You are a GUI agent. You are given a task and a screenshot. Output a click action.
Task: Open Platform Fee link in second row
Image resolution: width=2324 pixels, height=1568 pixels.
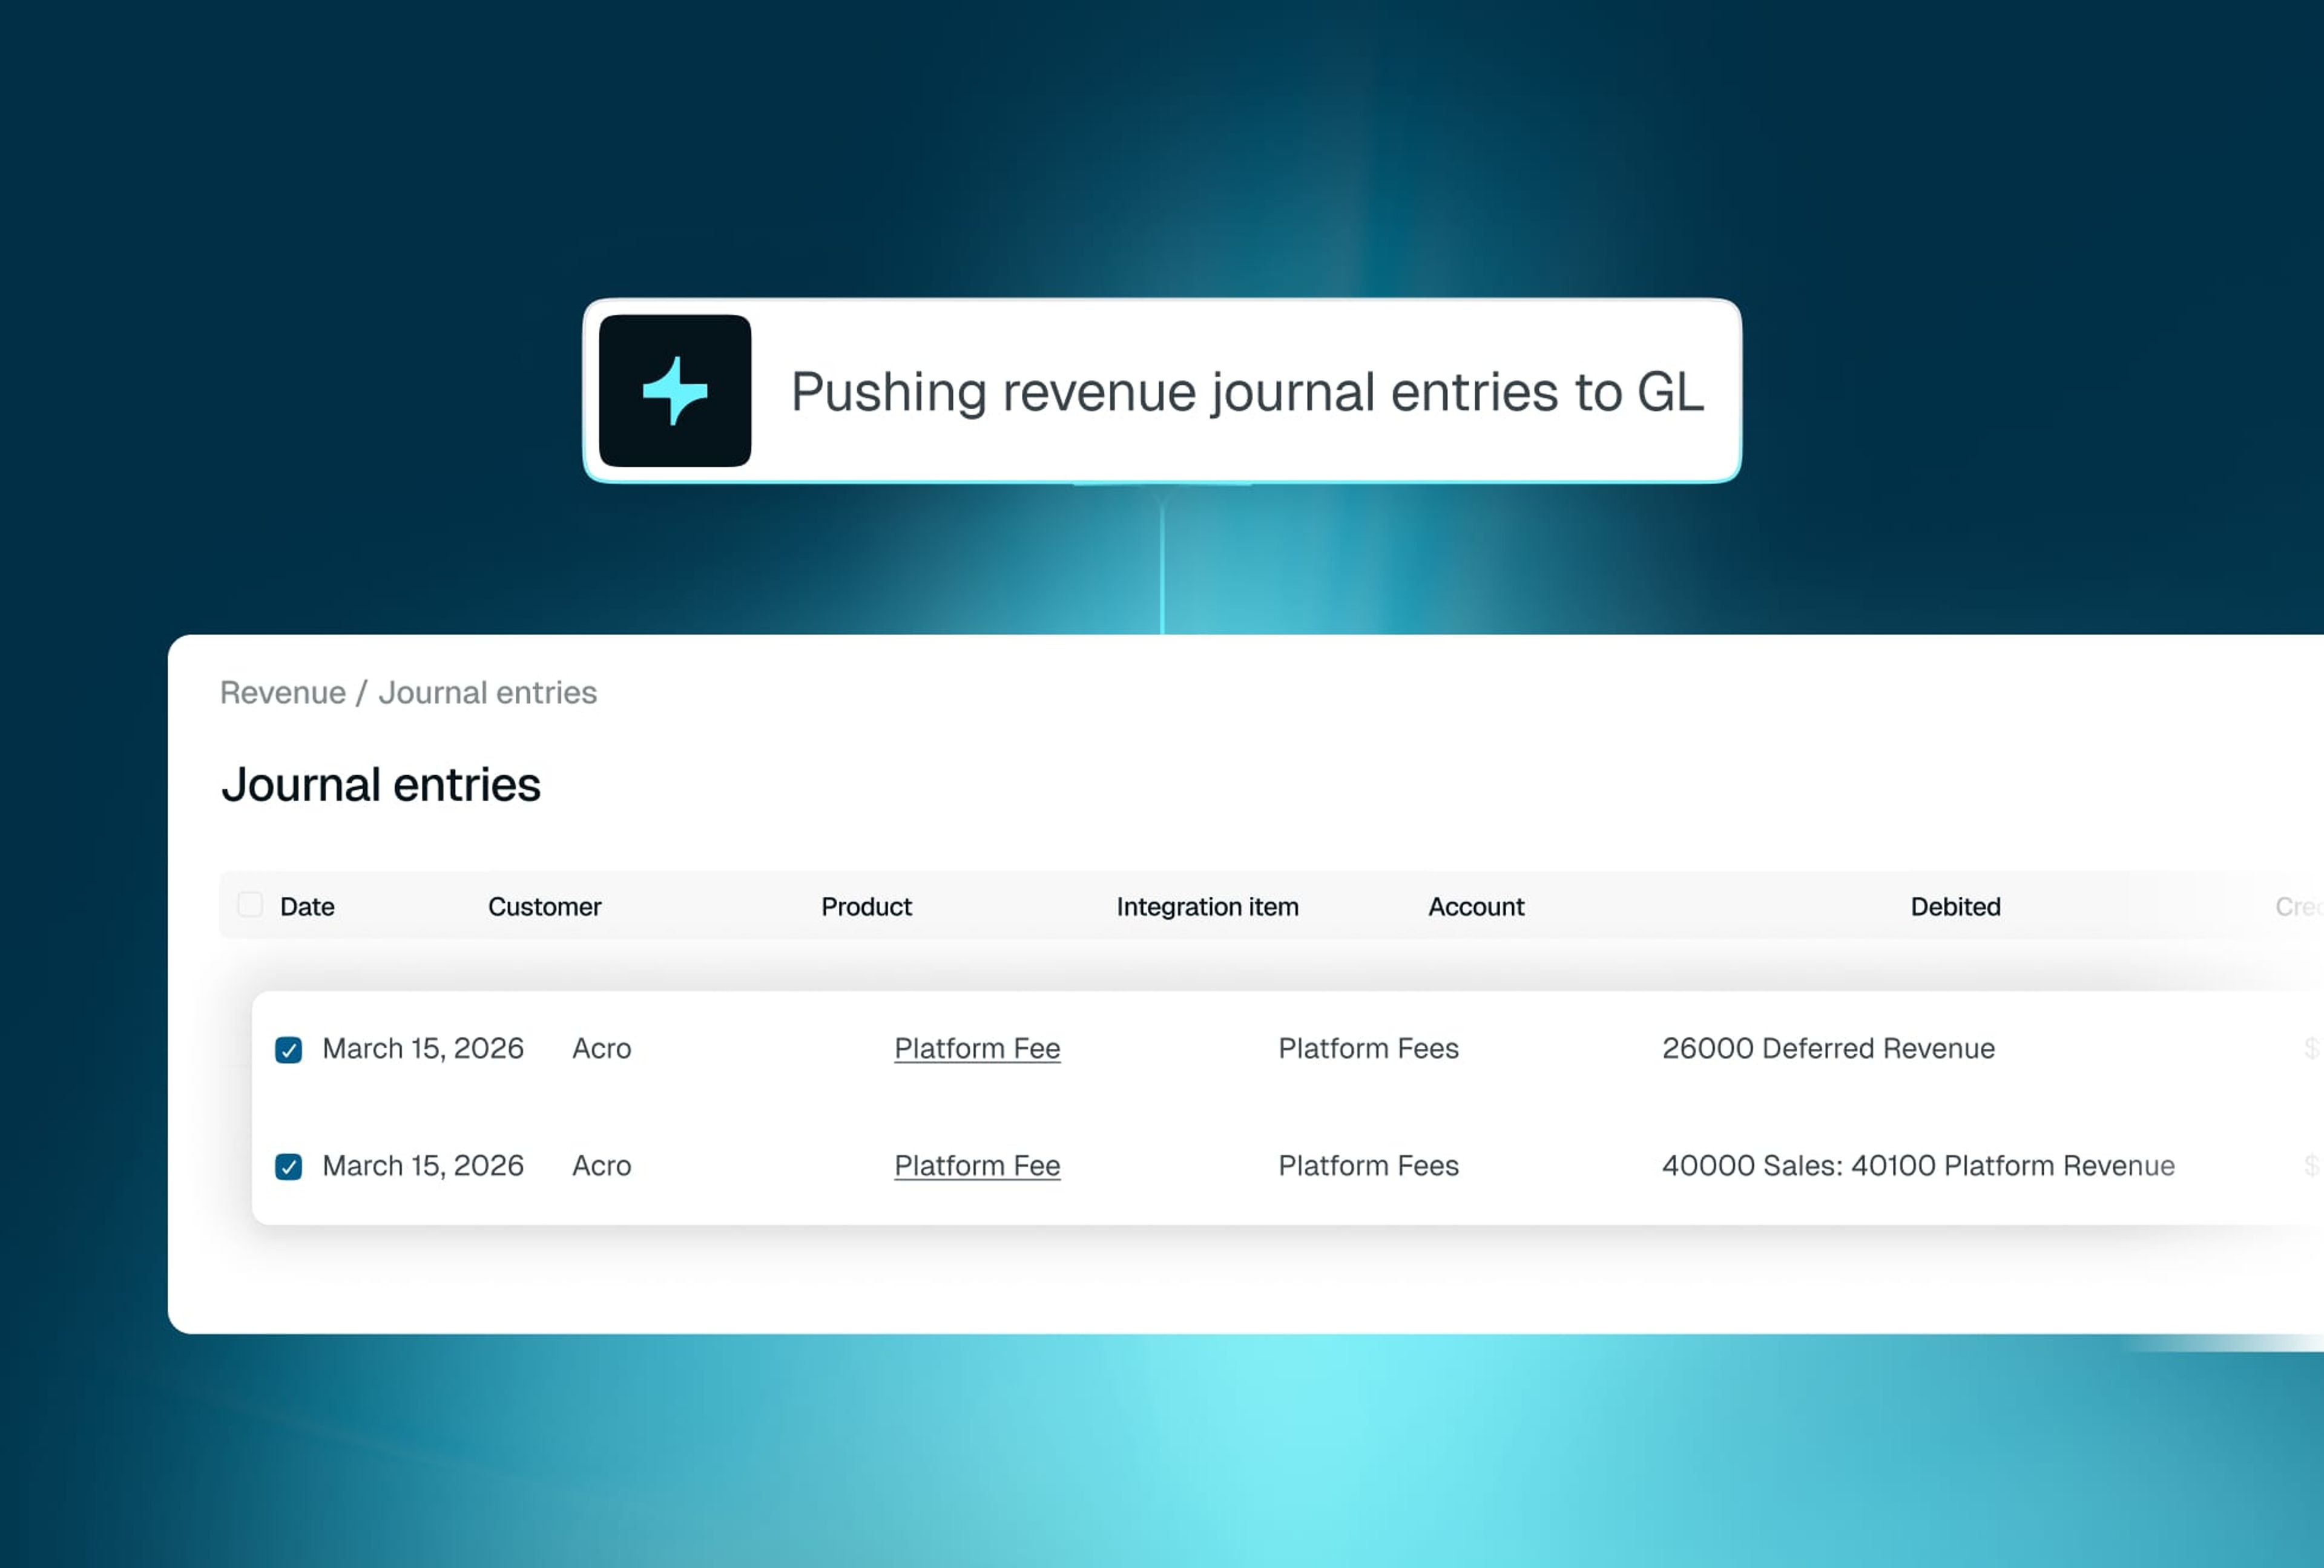pyautogui.click(x=976, y=1165)
